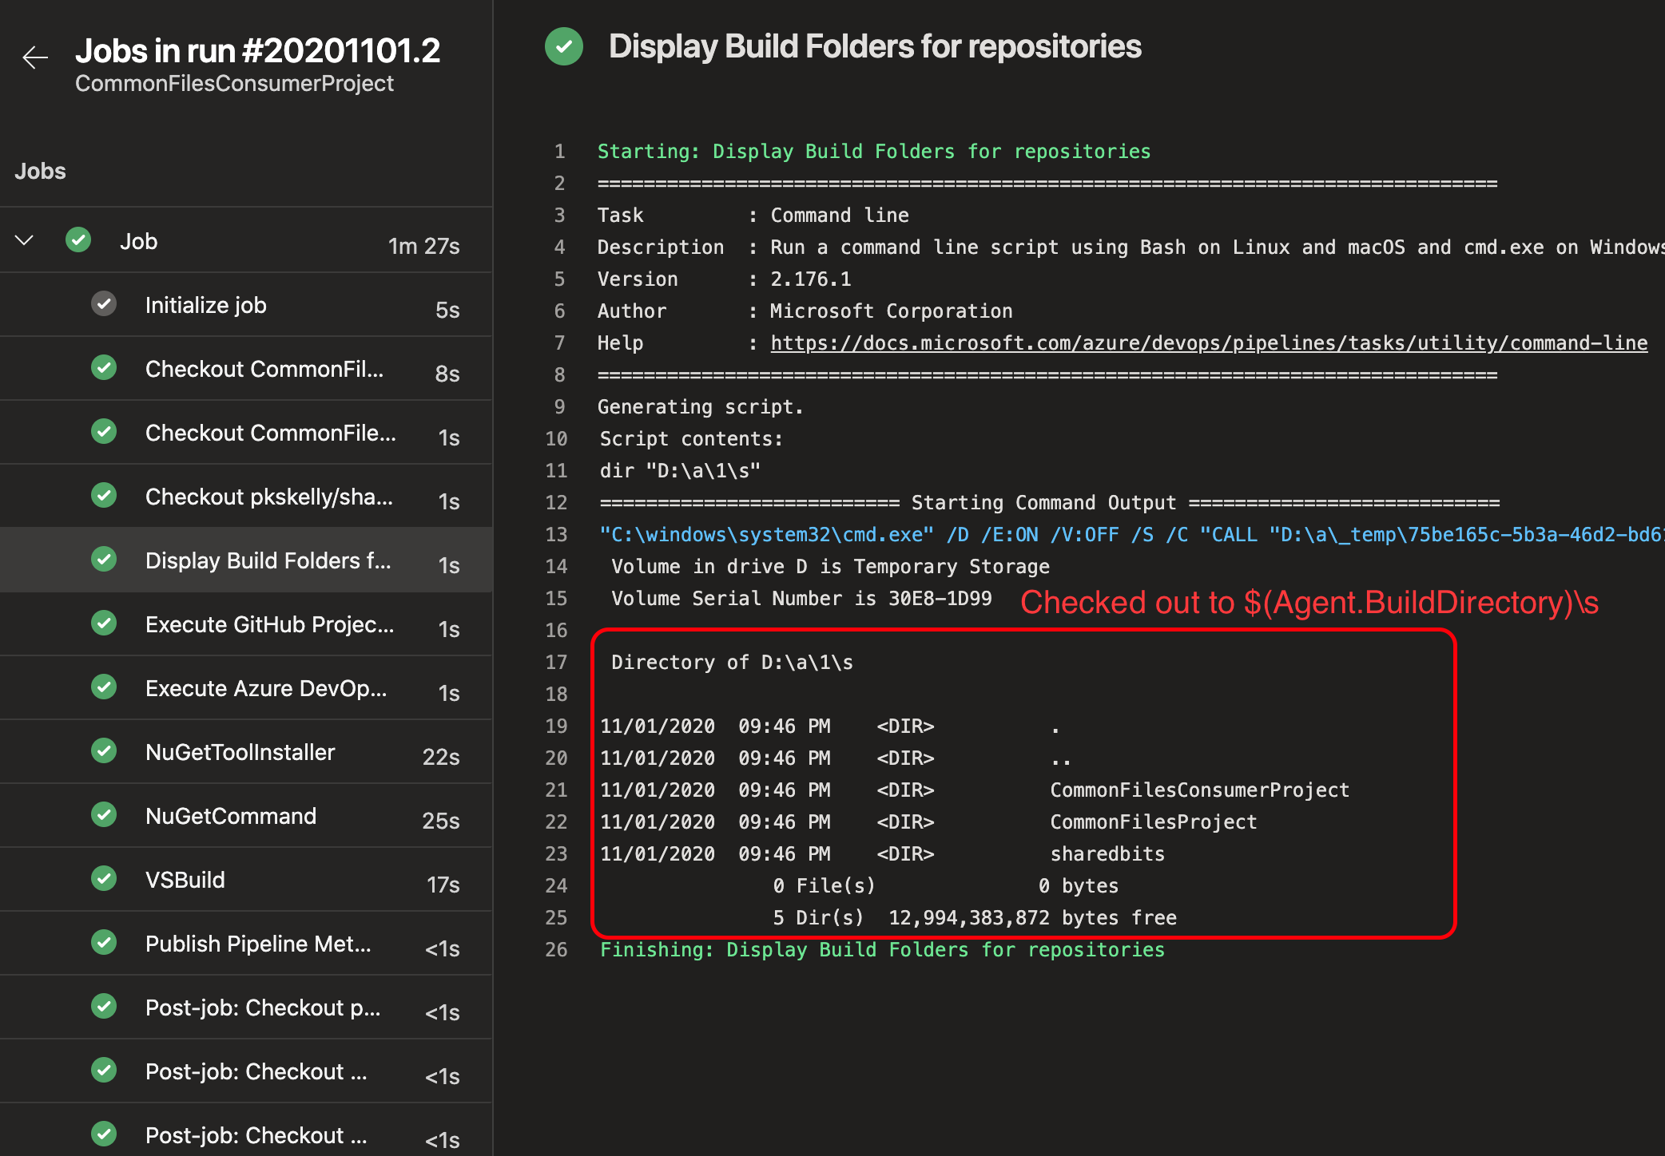Click the checkmark icon next to VSBuild
This screenshot has height=1156, width=1665.
[104, 878]
